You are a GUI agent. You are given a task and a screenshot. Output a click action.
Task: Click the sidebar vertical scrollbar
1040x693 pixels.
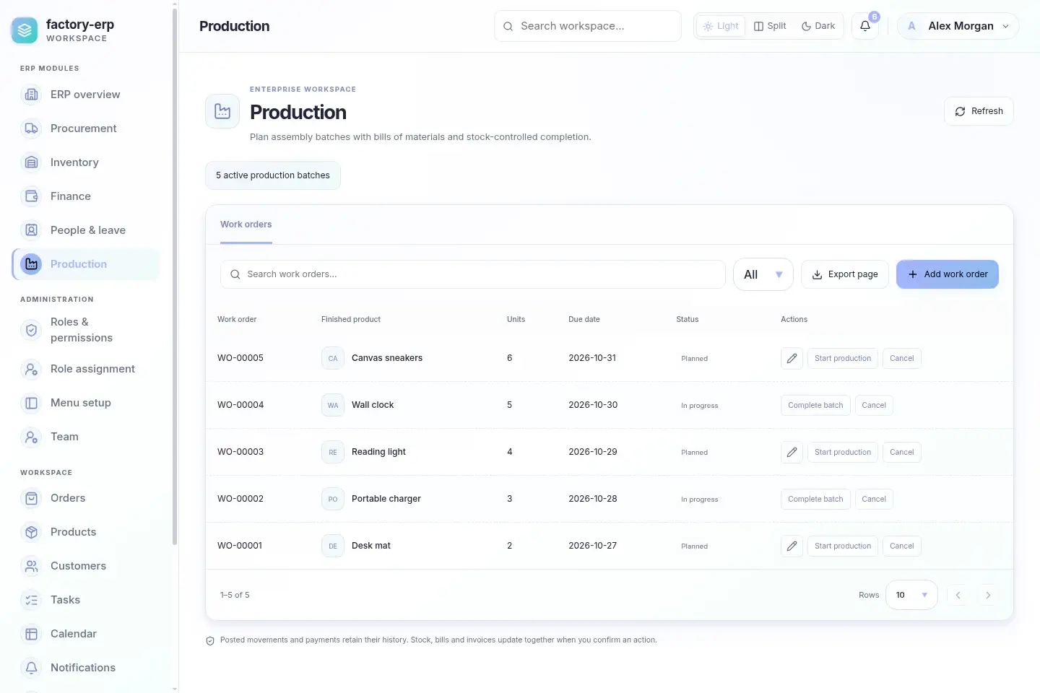(175, 278)
